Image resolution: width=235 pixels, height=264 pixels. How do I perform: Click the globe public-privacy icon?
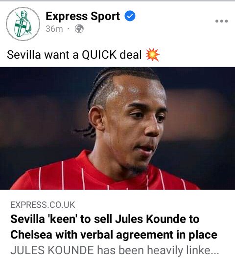click(x=79, y=29)
